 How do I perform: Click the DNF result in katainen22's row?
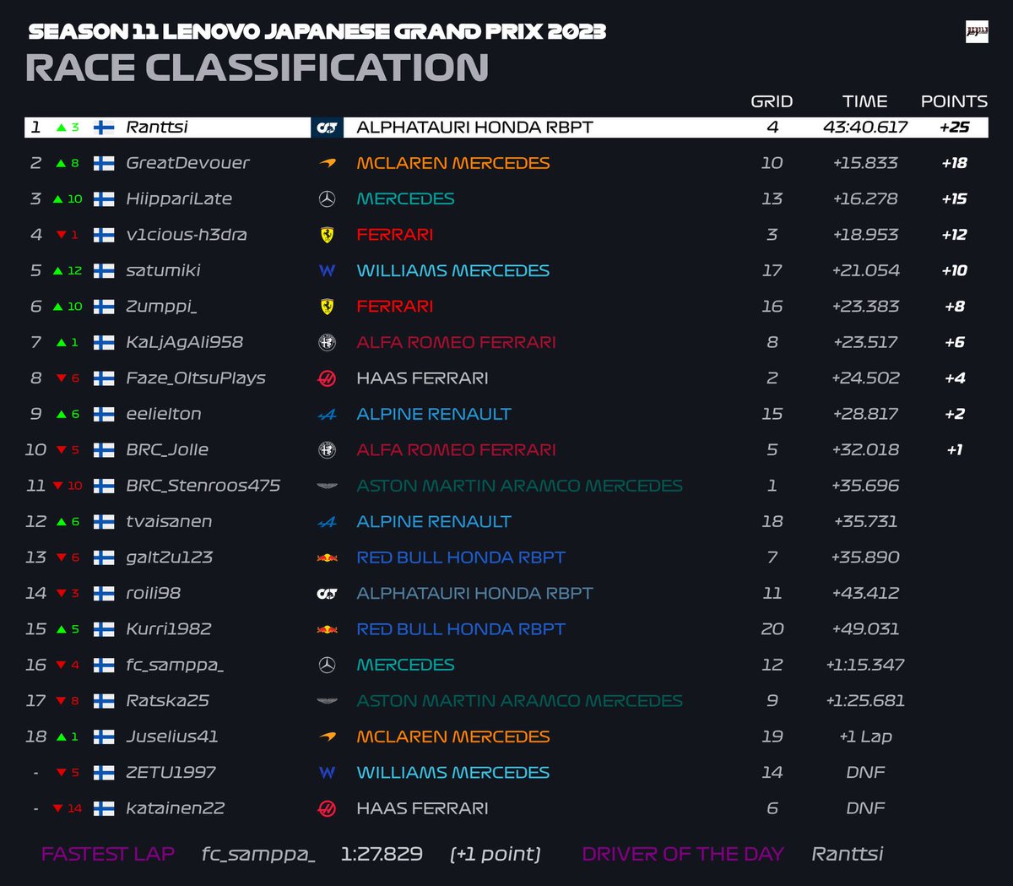[x=865, y=808]
